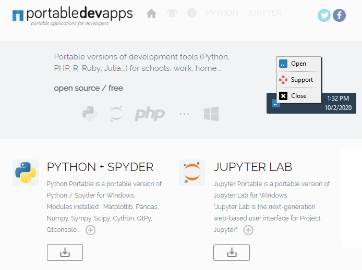
Task: Go to the home page icon
Action: pyautogui.click(x=151, y=13)
